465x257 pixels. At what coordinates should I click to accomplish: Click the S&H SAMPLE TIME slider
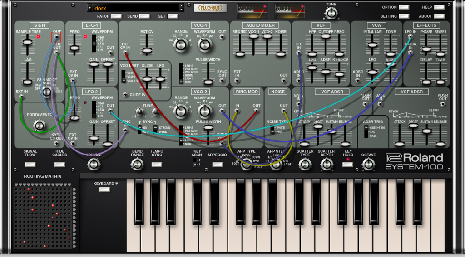(x=27, y=42)
